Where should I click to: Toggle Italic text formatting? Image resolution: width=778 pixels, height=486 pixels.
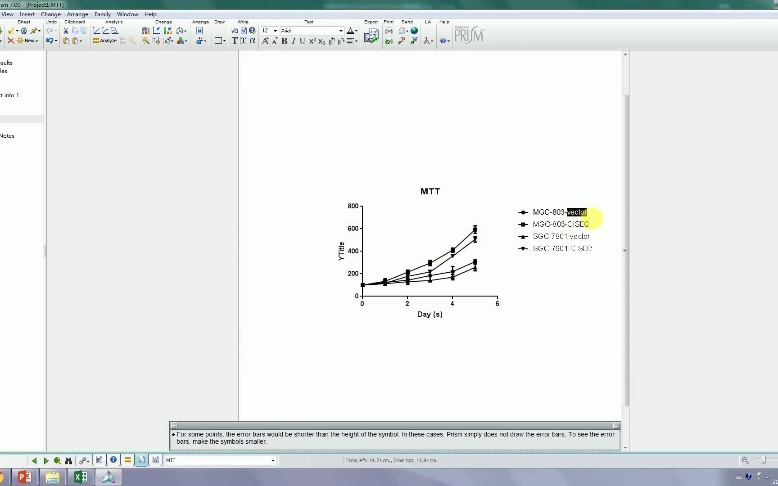point(293,41)
